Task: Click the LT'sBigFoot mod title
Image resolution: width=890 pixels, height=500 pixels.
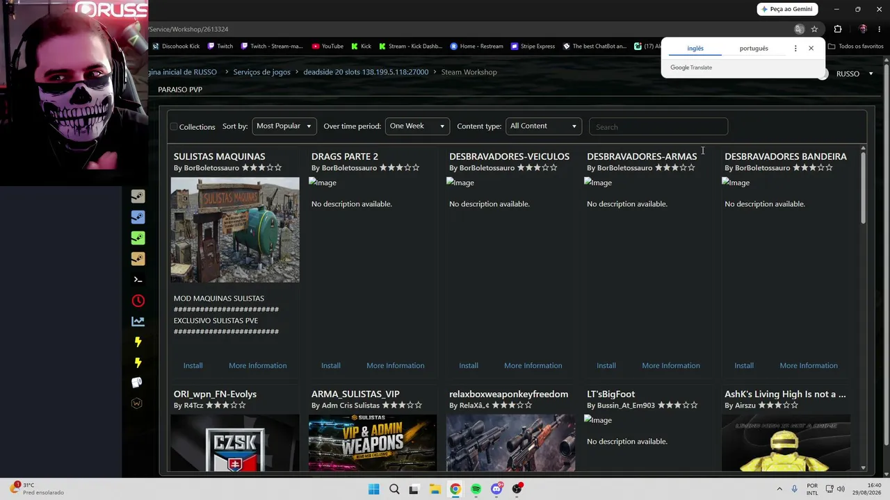Action: [610, 394]
